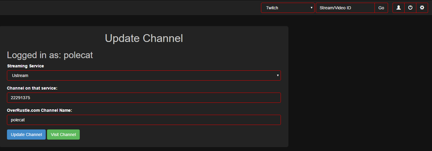432x151 pixels.
Task: Click the Streaming Service label
Action: 26,66
